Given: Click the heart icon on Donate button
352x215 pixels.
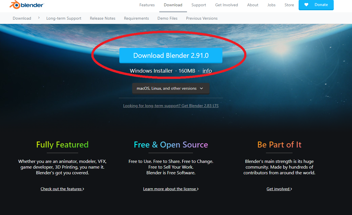Looking at the screenshot, I should tap(306, 5).
